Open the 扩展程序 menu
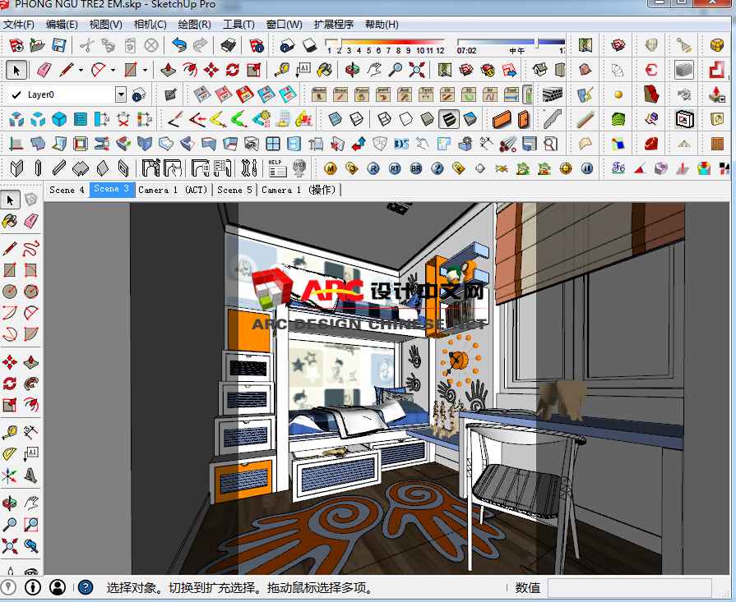This screenshot has height=602, width=736. (333, 25)
